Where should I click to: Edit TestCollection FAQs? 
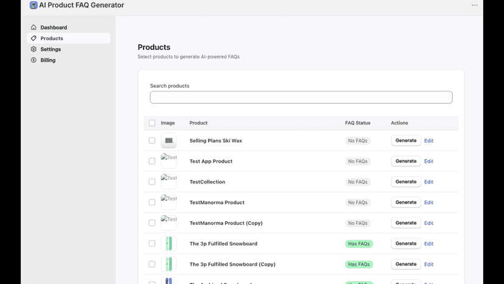(x=429, y=182)
